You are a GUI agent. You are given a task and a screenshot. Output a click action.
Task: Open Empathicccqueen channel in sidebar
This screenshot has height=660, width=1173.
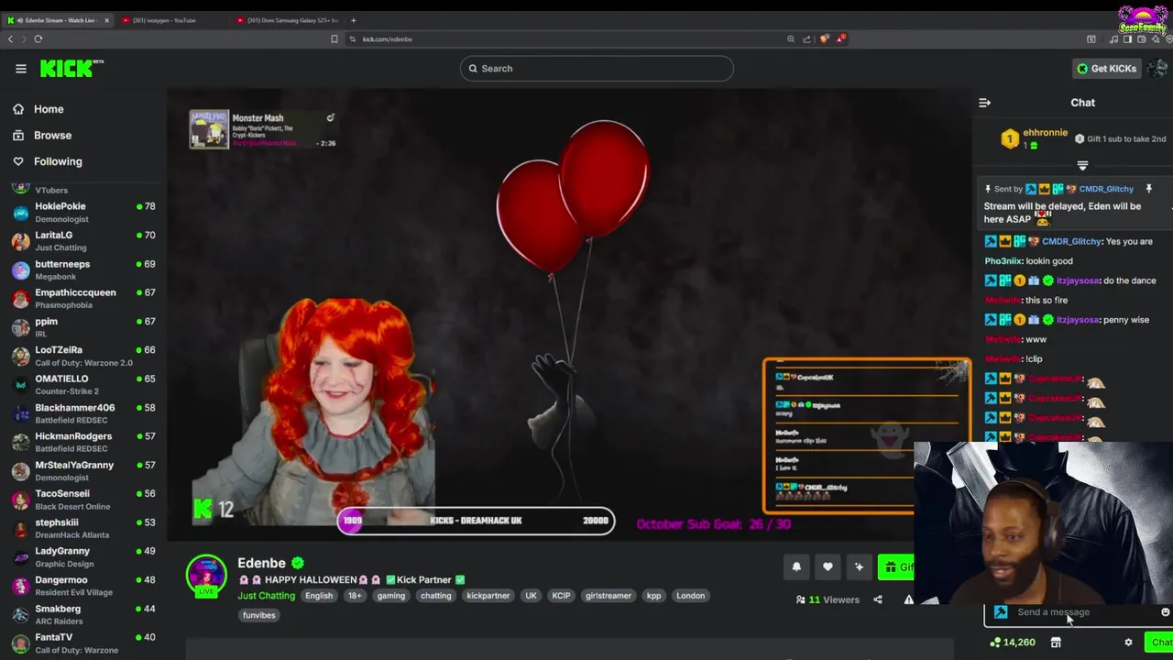pyautogui.click(x=83, y=299)
